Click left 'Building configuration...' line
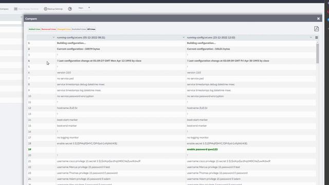The width and height of the screenshot is (329, 185). pyautogui.click(x=71, y=43)
